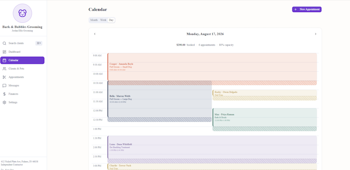Open Dashboard via its grid icon
Image resolution: width=350 pixels, height=170 pixels.
[x=4, y=52]
